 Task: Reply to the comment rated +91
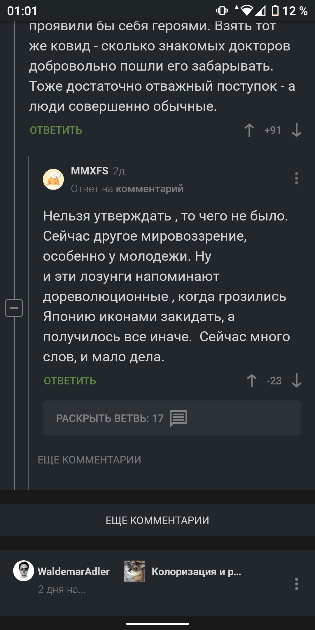pyautogui.click(x=56, y=130)
